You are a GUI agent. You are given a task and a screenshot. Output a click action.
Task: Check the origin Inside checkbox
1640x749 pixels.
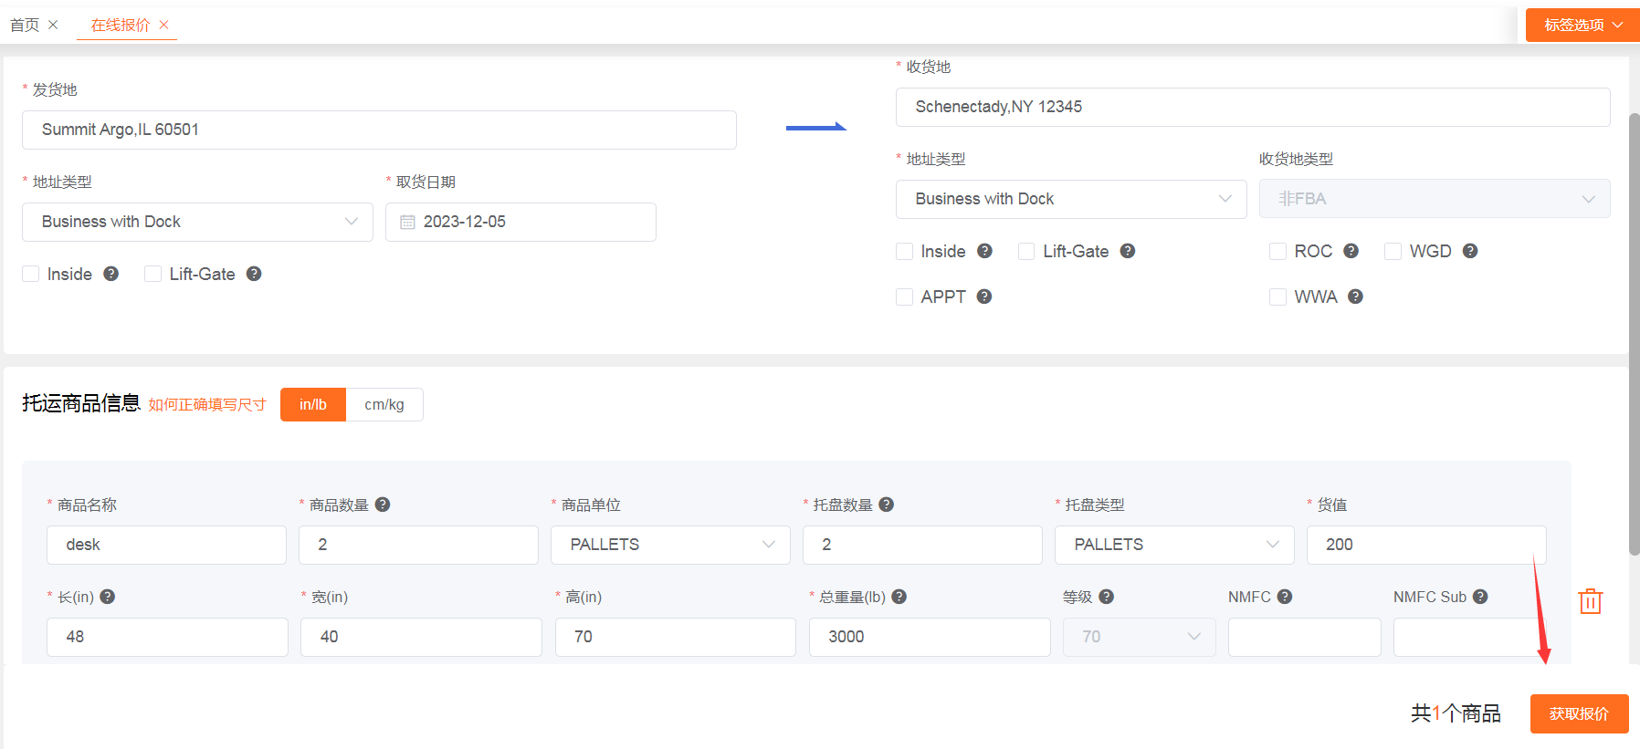31,275
